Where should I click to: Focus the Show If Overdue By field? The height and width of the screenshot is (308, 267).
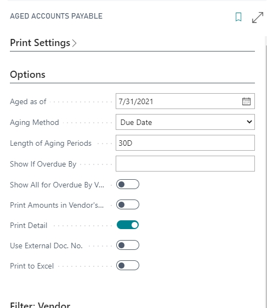click(x=185, y=164)
